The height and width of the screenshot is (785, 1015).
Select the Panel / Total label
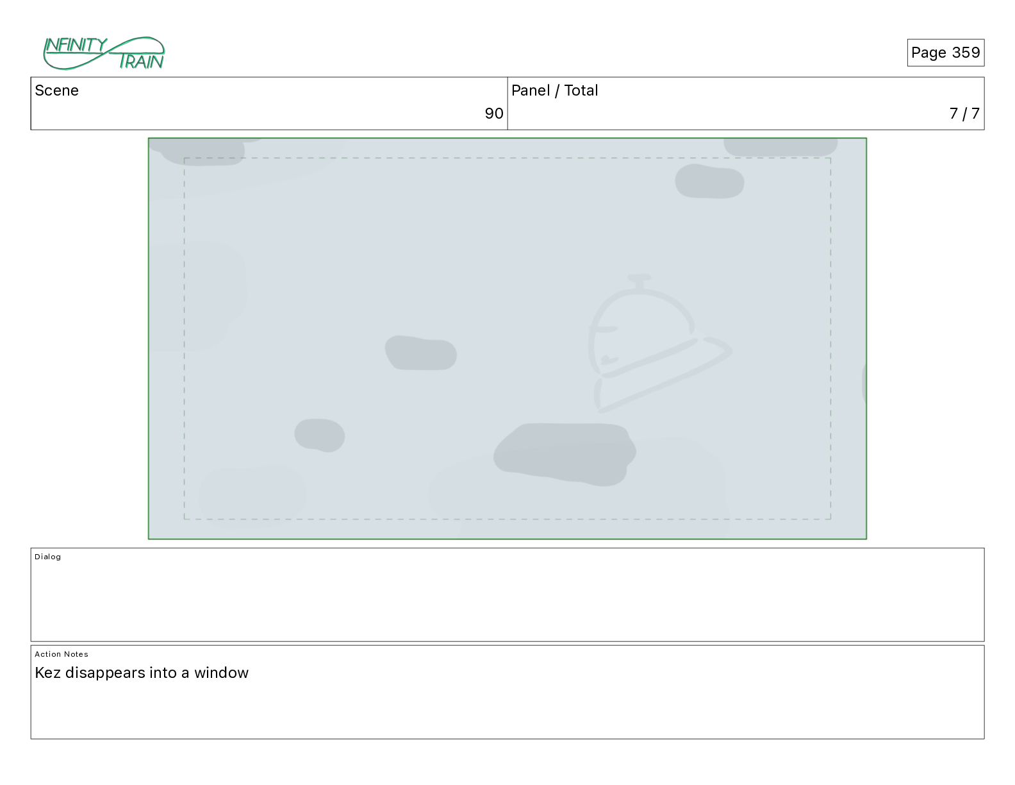[554, 90]
